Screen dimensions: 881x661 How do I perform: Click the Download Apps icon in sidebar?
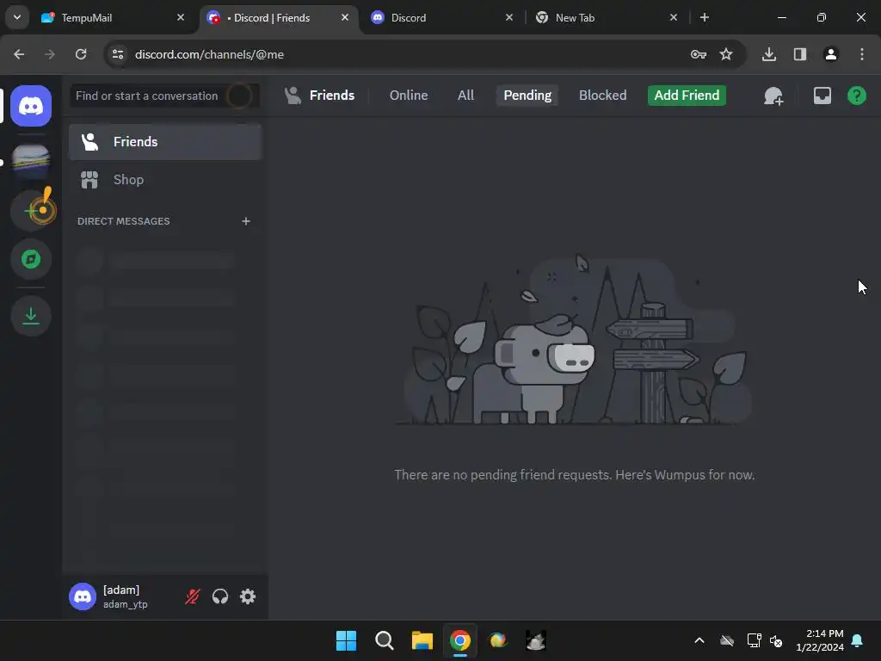[31, 316]
